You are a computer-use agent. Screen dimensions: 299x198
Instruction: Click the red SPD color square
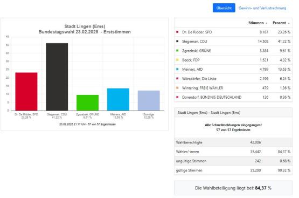coord(177,32)
